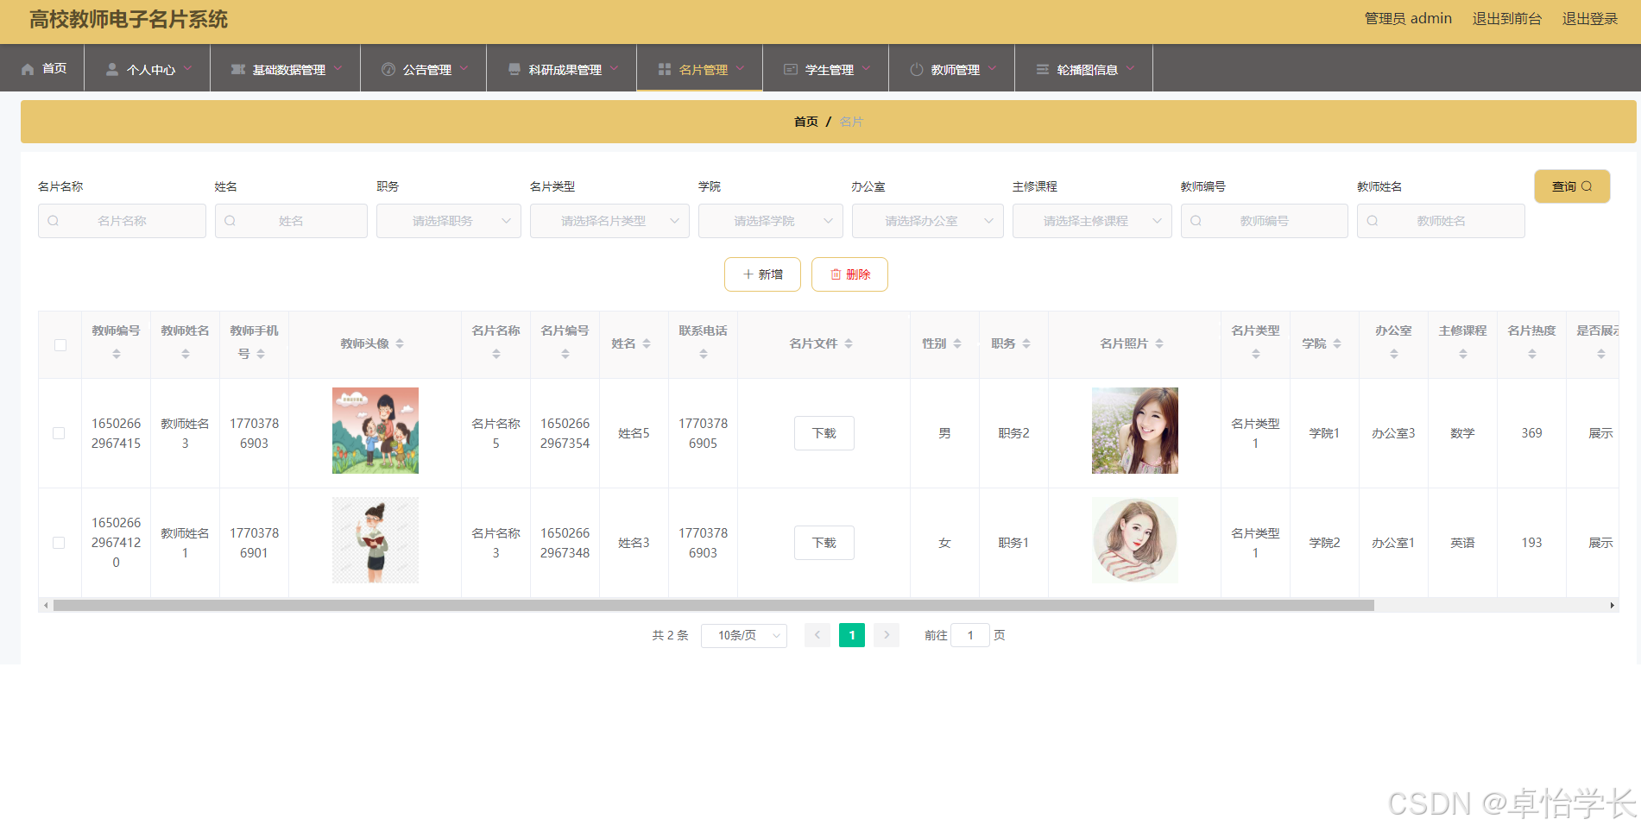Sort by 职务 column arrows

[1026, 343]
